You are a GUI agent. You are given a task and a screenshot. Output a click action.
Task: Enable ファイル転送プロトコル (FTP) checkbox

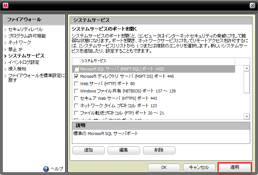(77, 113)
